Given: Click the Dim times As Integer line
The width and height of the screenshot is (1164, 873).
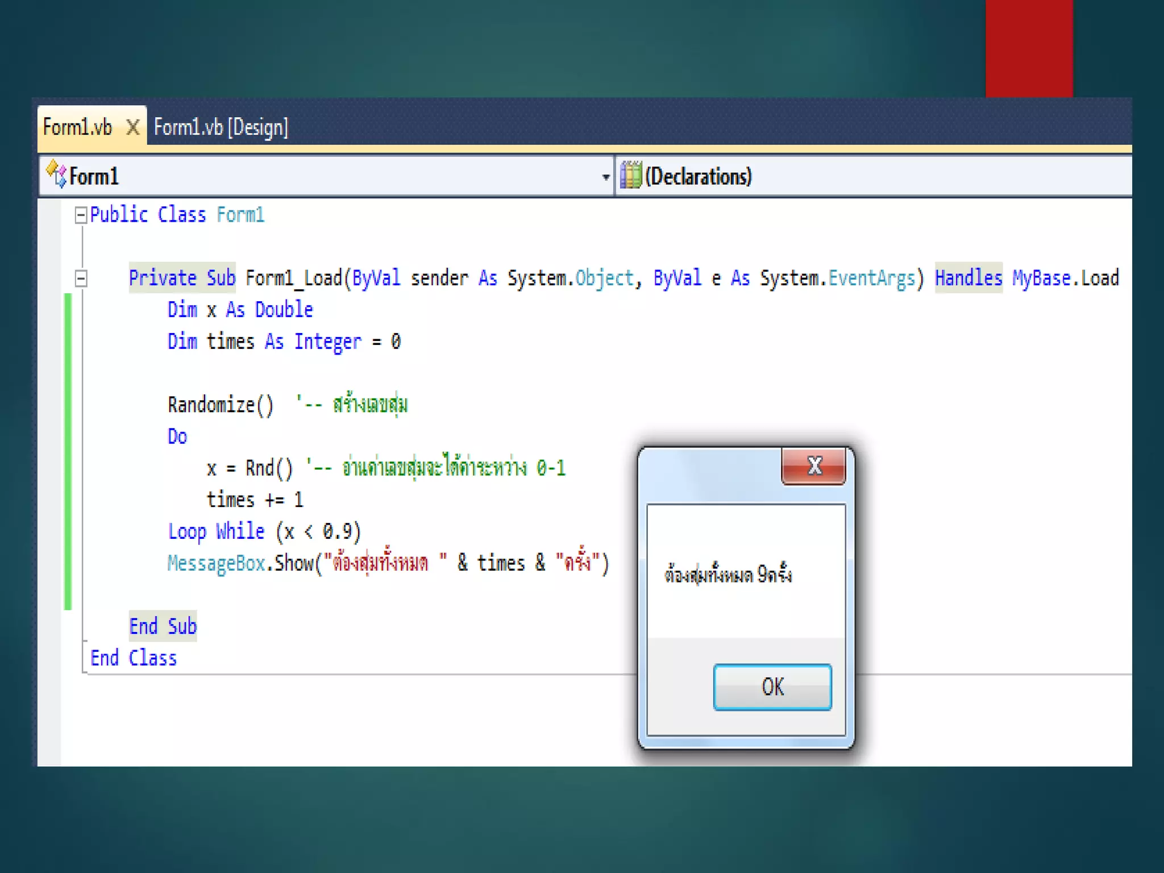Looking at the screenshot, I should pyautogui.click(x=284, y=342).
